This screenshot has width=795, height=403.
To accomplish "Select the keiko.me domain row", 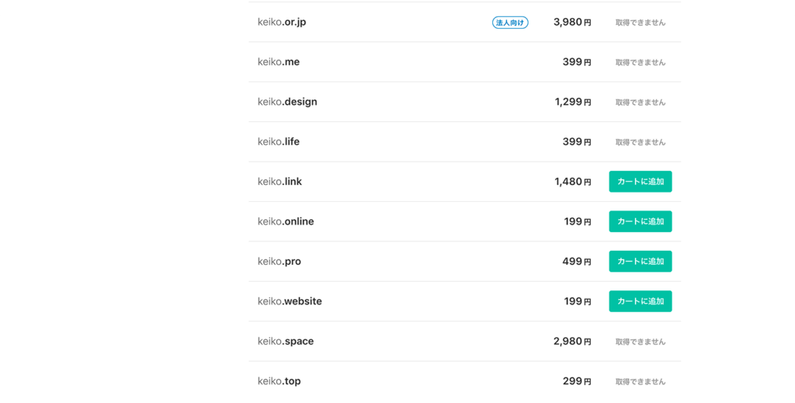I will tap(464, 62).
